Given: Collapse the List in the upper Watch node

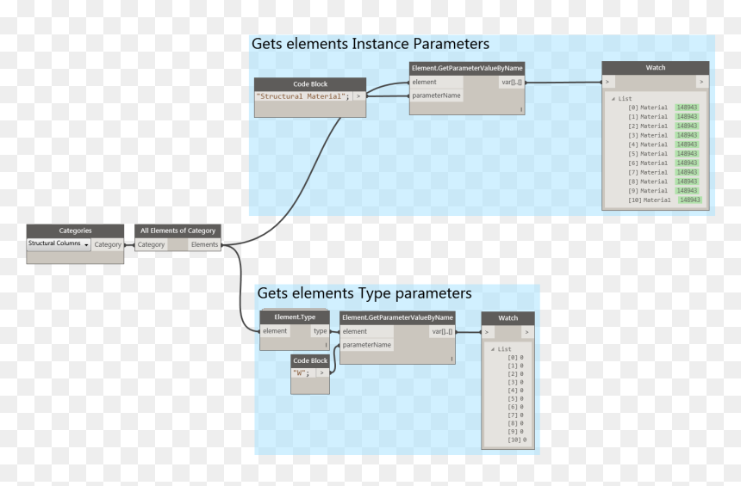Looking at the screenshot, I should point(613,99).
